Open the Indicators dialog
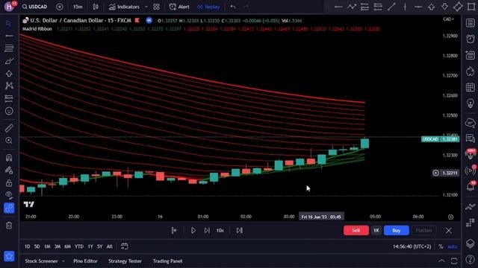The height and width of the screenshot is (268, 478). [125, 7]
